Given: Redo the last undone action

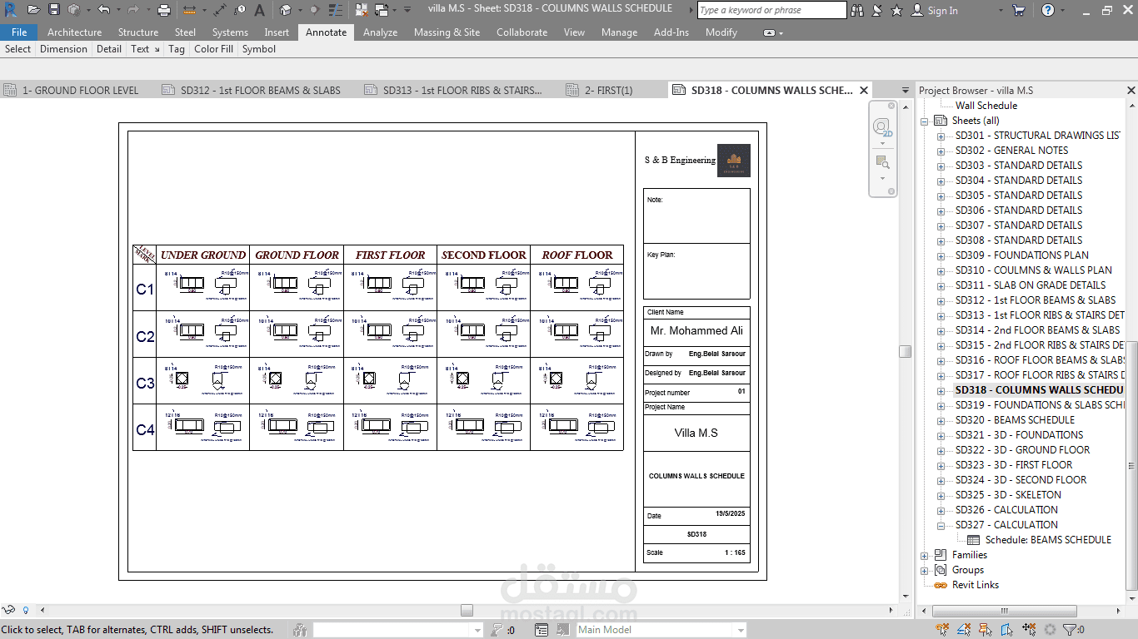Looking at the screenshot, I should pos(133,10).
